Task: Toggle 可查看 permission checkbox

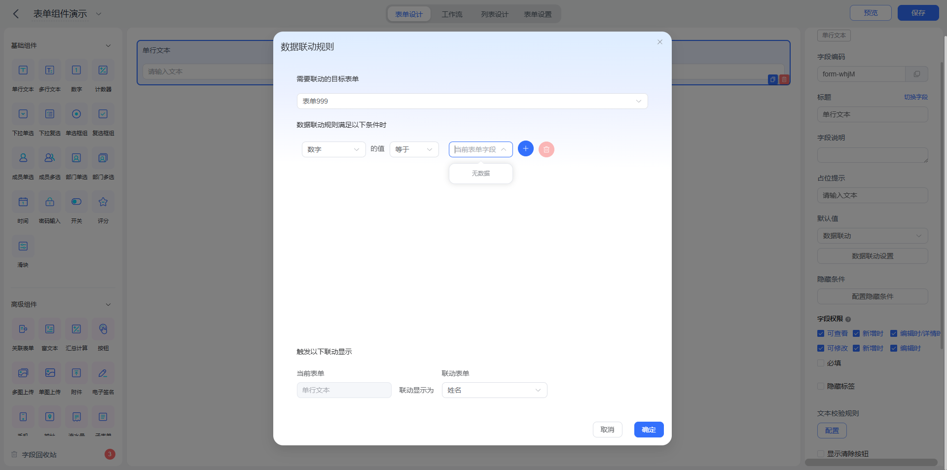Action: click(x=821, y=333)
